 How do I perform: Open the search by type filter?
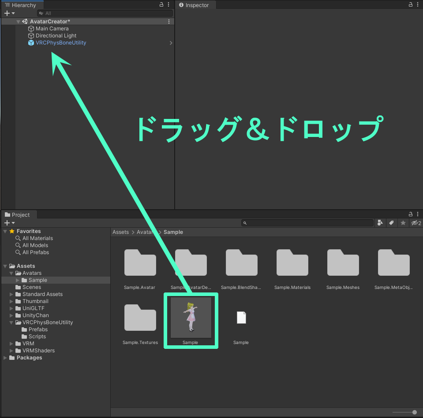pyautogui.click(x=380, y=223)
